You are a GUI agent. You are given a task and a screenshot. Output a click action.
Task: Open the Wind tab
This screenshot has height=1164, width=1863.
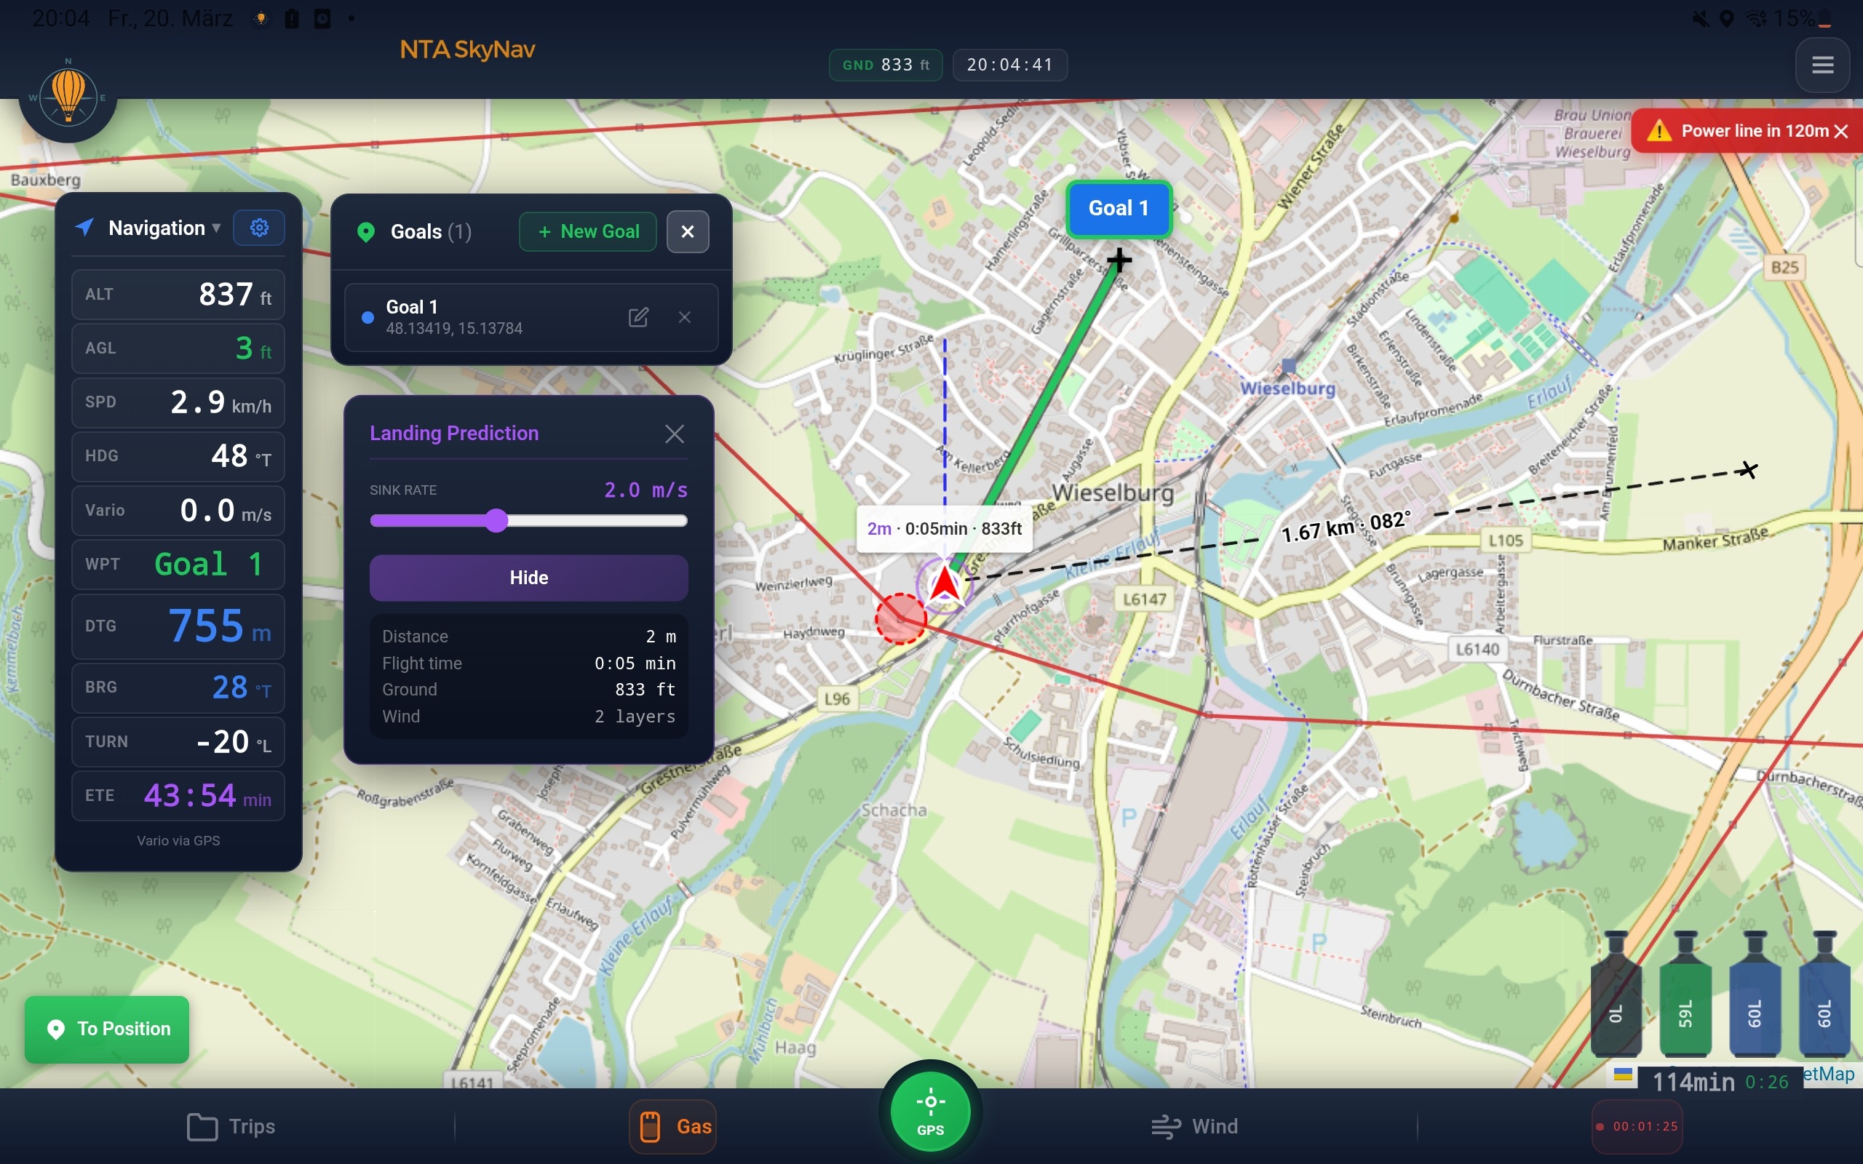1195,1127
